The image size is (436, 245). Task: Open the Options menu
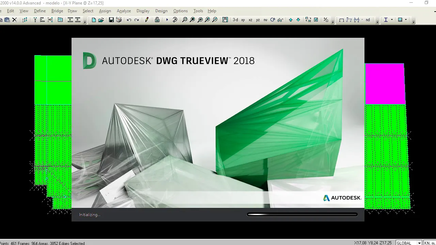coord(181,11)
